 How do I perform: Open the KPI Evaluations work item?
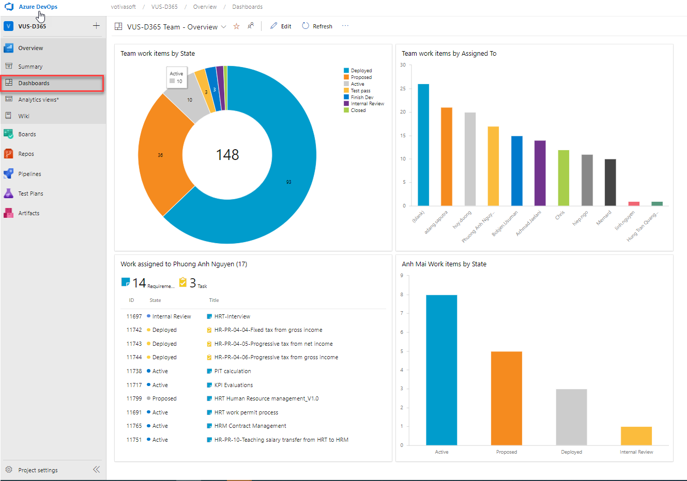click(x=234, y=385)
